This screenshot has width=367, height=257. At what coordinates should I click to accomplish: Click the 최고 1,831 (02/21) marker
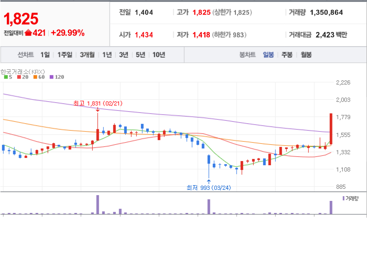pyautogui.click(x=98, y=103)
